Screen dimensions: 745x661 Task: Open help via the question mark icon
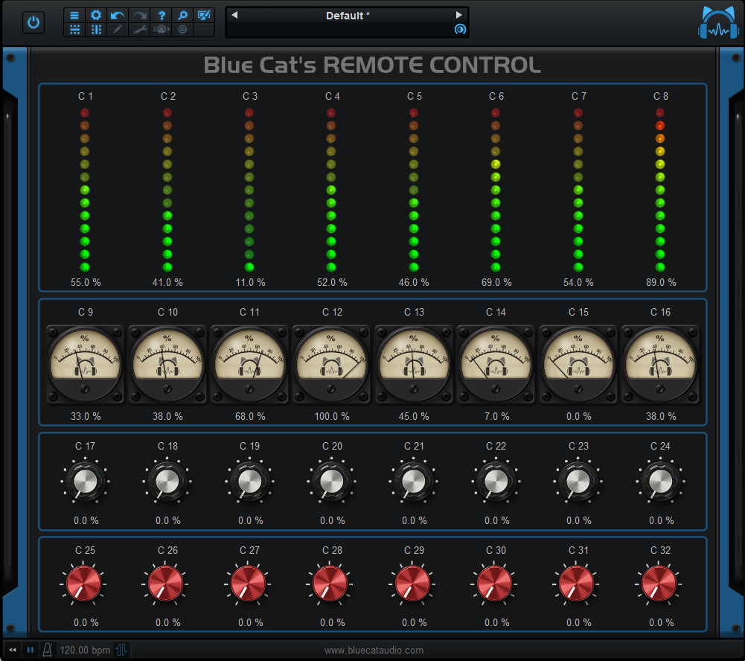[x=161, y=15]
